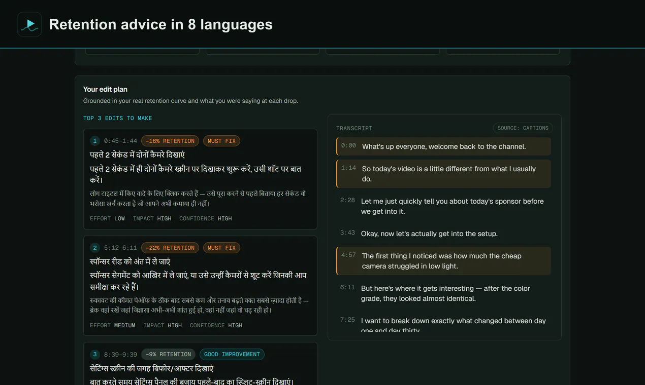Open edit 3 at 8:39-9:39
This screenshot has height=385, width=645.
point(200,364)
